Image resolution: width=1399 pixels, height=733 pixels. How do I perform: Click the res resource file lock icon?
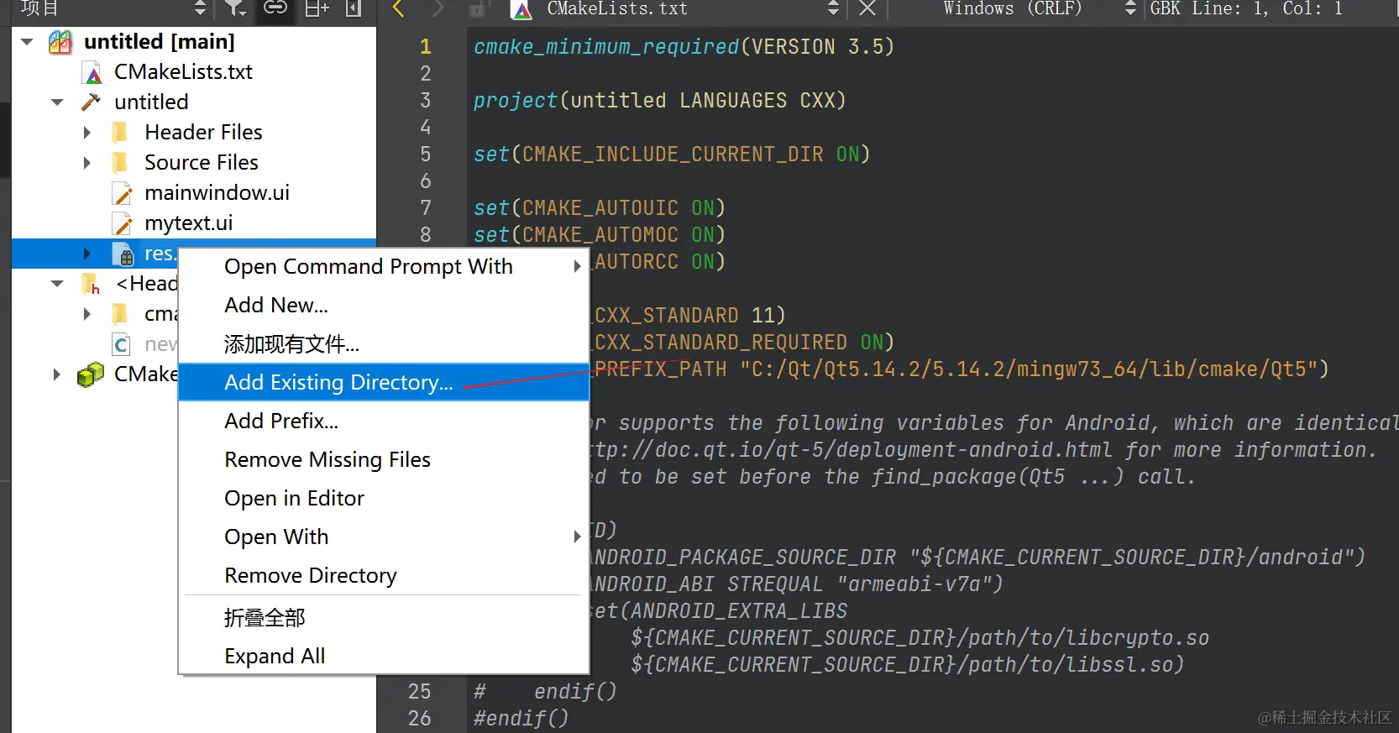click(123, 254)
